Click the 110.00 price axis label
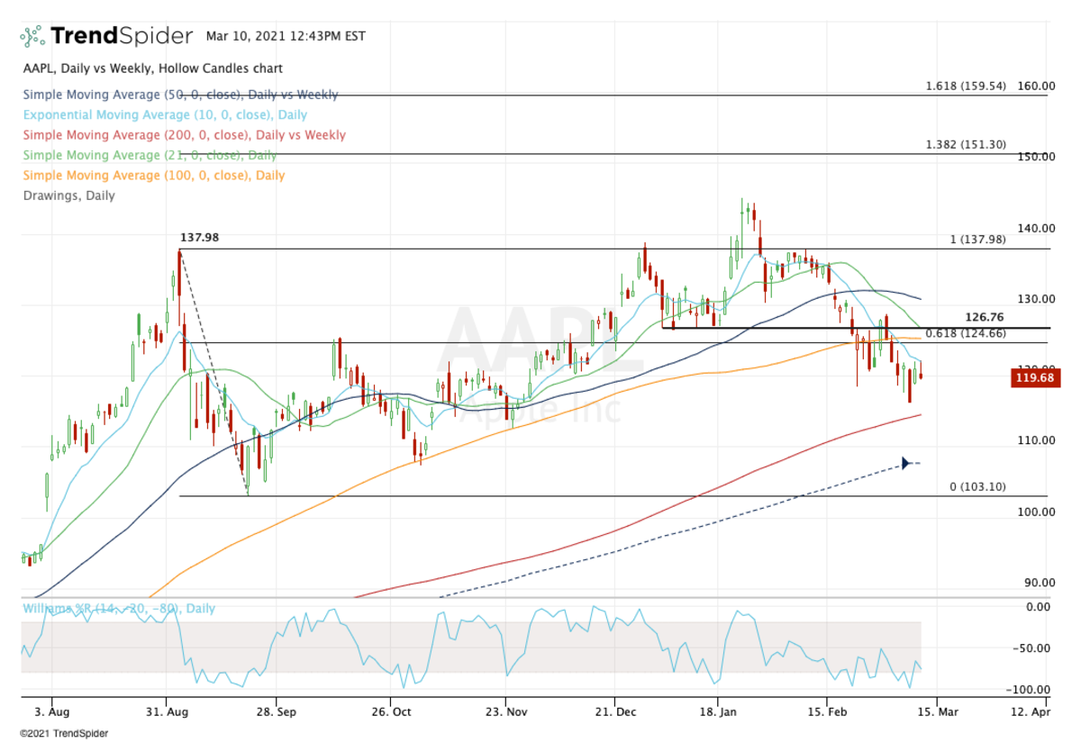 click(1036, 440)
